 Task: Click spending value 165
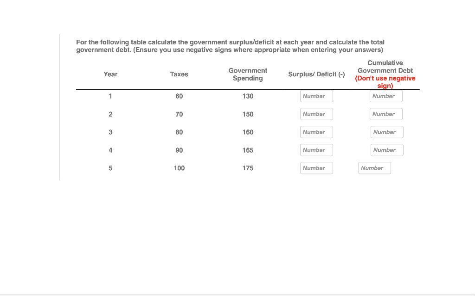pos(248,150)
